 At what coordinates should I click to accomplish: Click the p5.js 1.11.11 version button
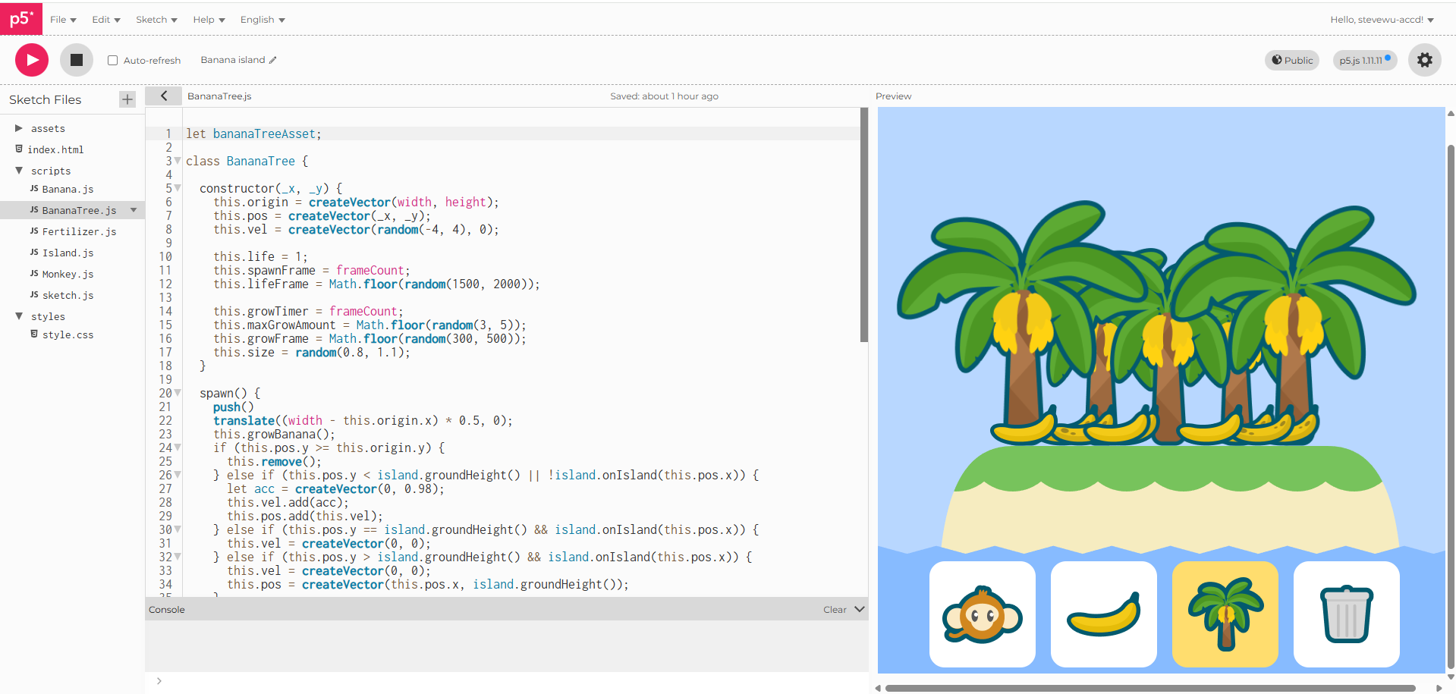click(x=1363, y=60)
